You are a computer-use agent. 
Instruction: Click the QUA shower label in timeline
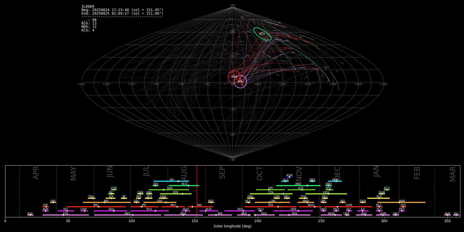(x=363, y=201)
